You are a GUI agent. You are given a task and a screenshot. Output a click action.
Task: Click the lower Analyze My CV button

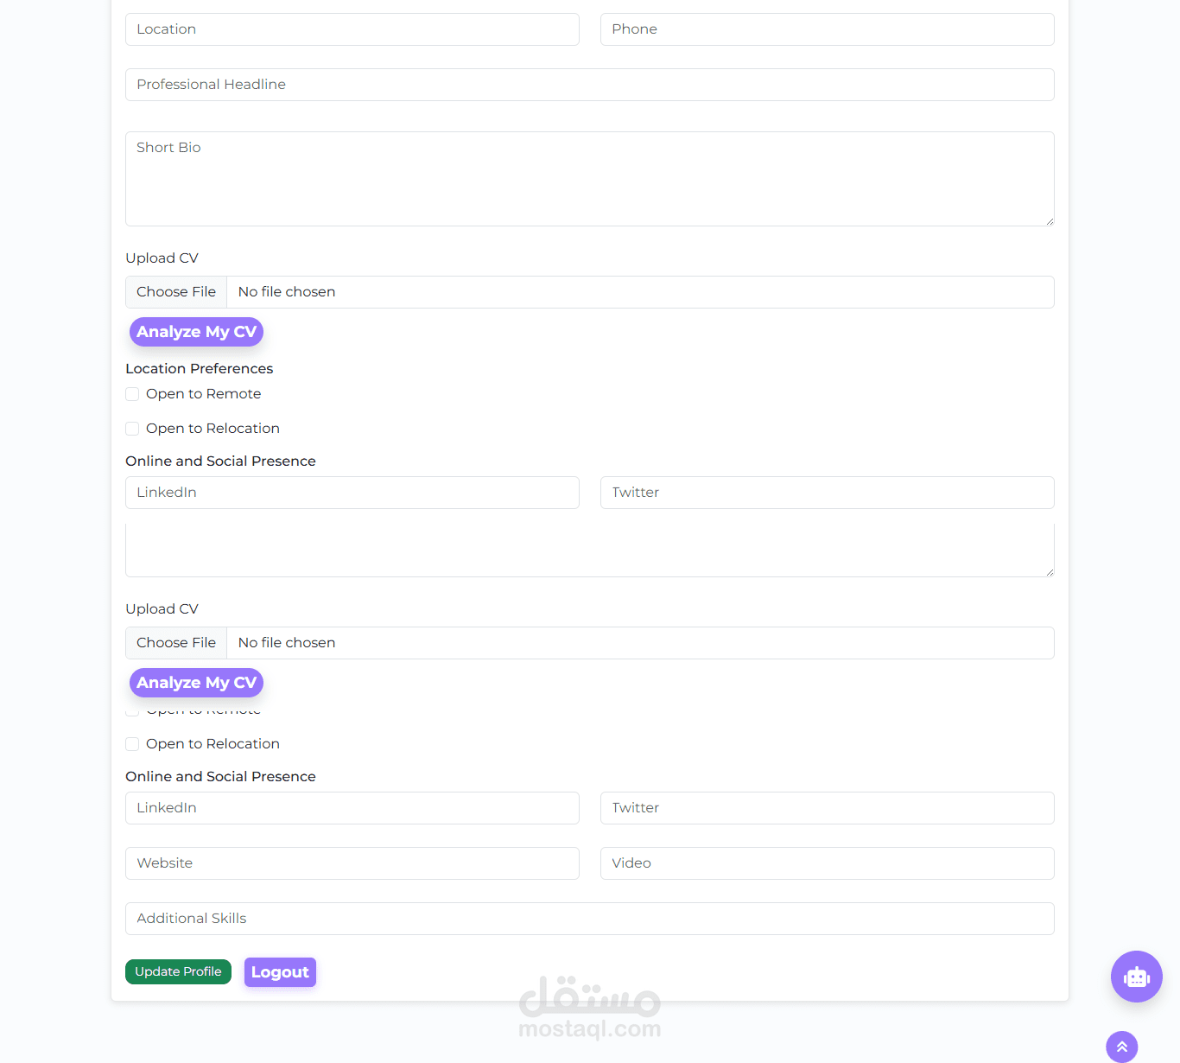tap(196, 683)
